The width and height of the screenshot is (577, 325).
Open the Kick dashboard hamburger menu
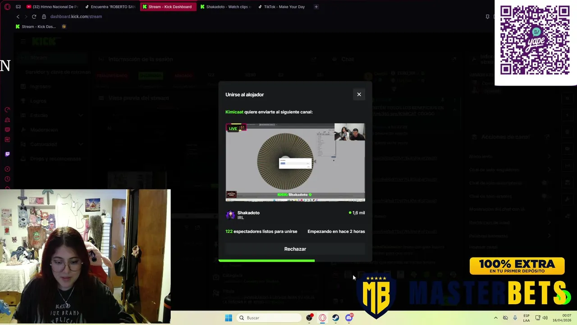pos(23,42)
